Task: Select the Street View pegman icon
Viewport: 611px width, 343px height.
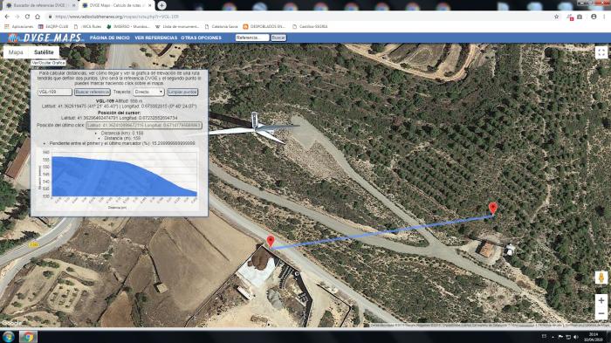Action: [601, 278]
